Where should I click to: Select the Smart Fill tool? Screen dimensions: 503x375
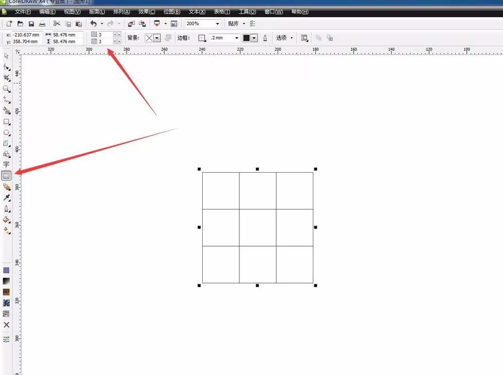pyautogui.click(x=7, y=111)
